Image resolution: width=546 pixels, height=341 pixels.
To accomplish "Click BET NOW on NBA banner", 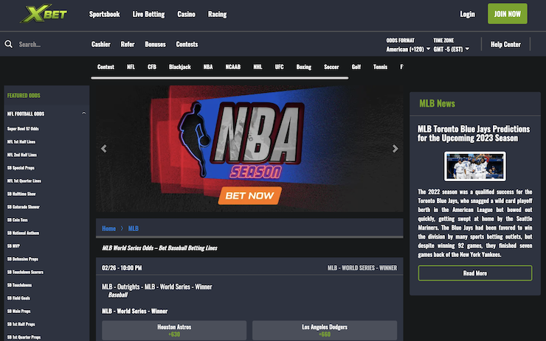I will point(249,196).
